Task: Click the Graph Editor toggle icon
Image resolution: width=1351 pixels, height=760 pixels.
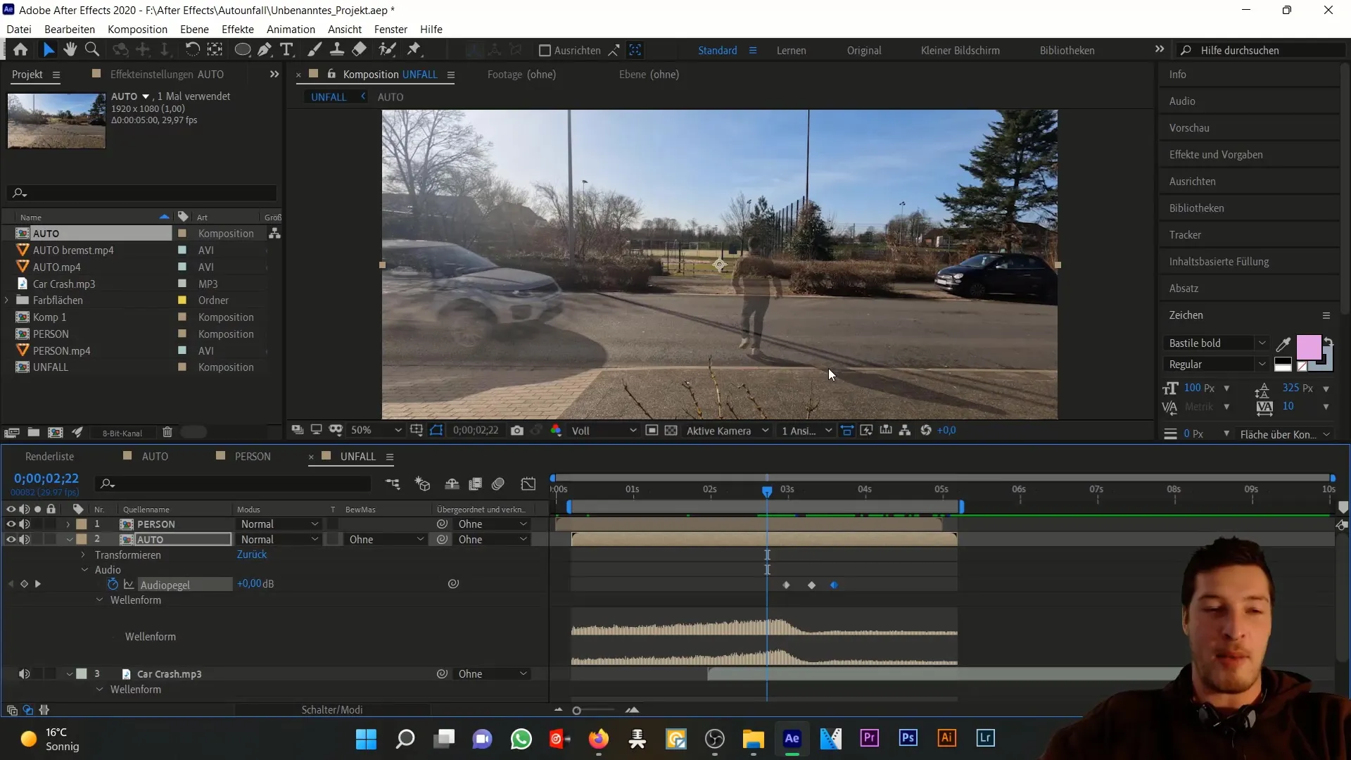Action: coord(531,483)
